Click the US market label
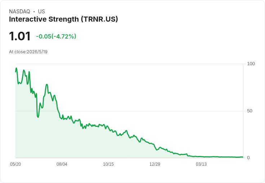This screenshot has height=183, width=265. coord(41,12)
